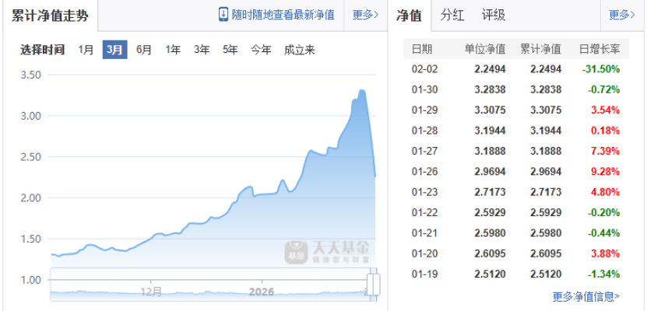Expand 更多> in the chart panel header
This screenshot has width=647, height=311.
click(x=365, y=15)
